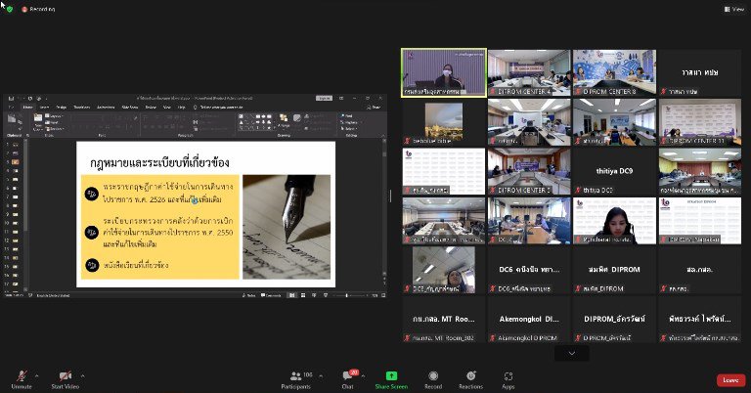751x393 pixels.
Task: Click the green Share Screen button
Action: click(391, 380)
